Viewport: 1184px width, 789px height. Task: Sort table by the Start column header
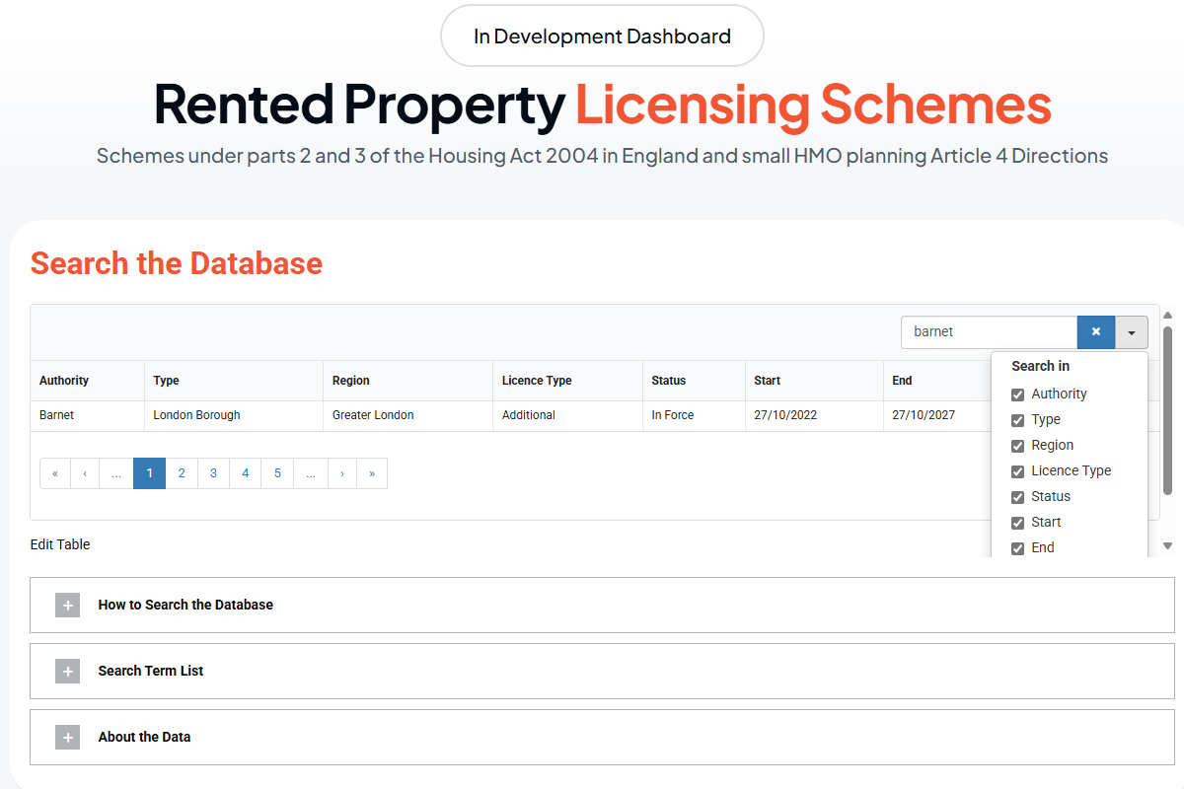pos(767,381)
